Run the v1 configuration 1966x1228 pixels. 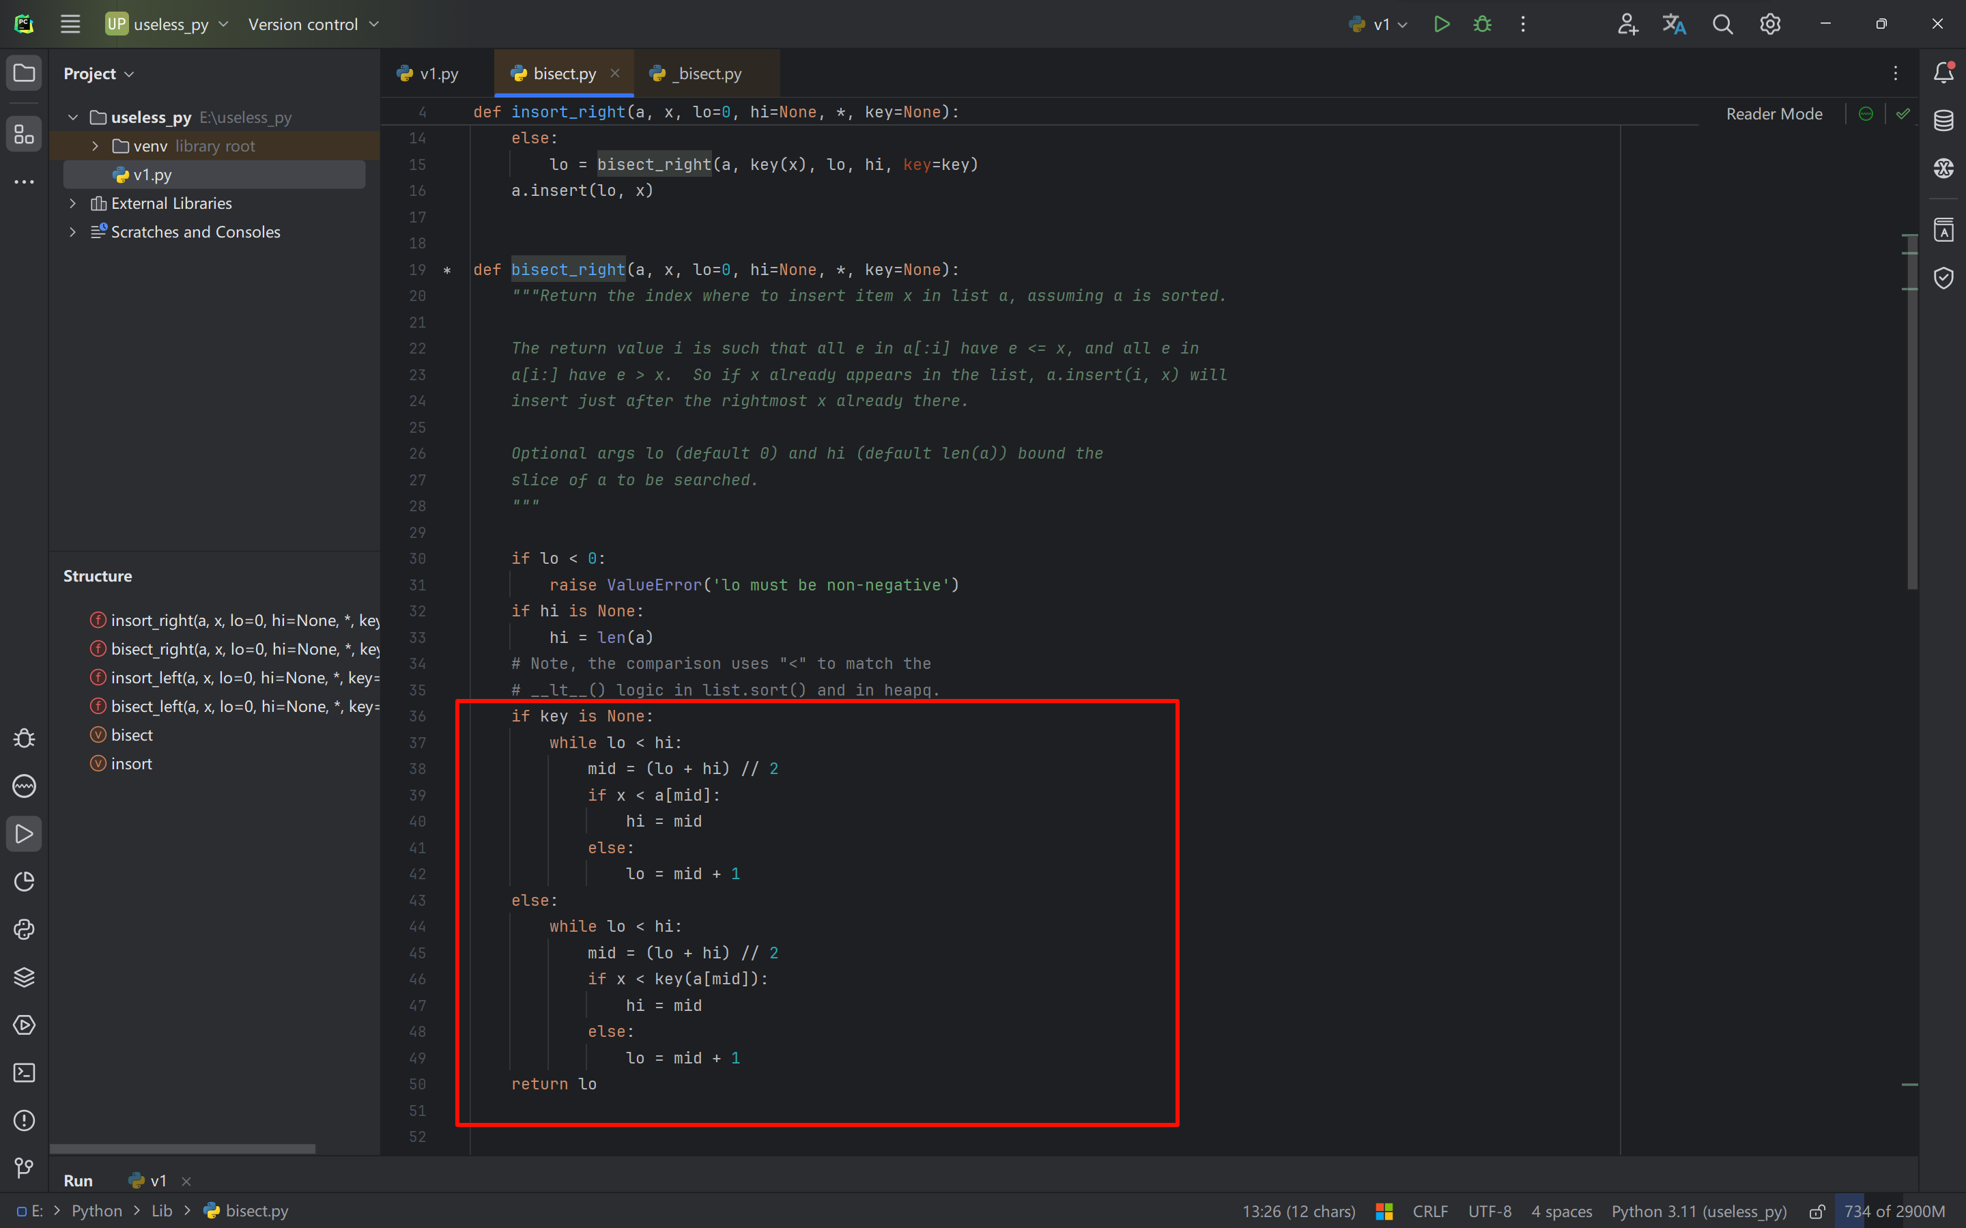pyautogui.click(x=1442, y=25)
